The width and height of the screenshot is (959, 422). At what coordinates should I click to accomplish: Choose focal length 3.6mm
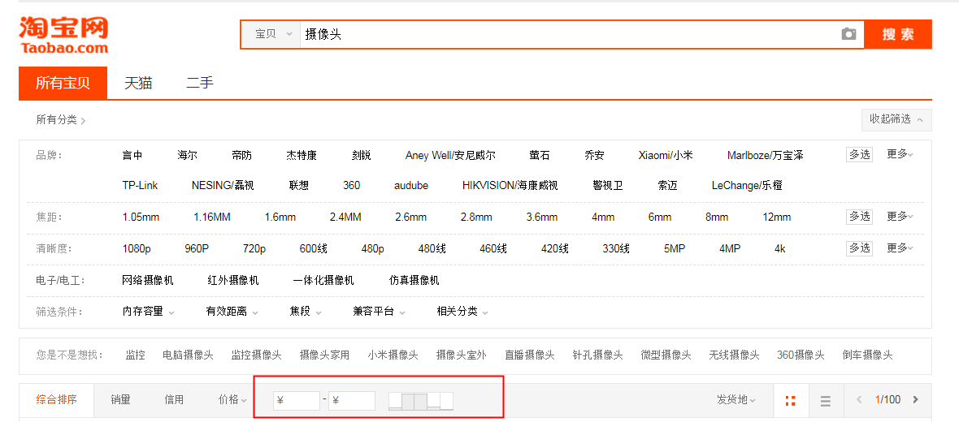(x=542, y=217)
